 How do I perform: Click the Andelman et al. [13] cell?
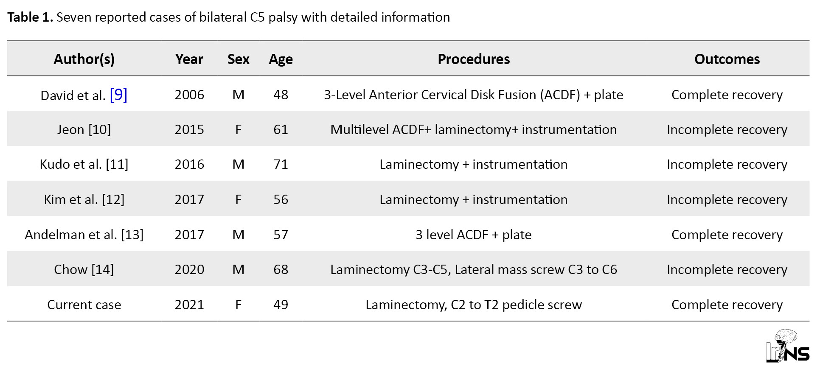[84, 235]
